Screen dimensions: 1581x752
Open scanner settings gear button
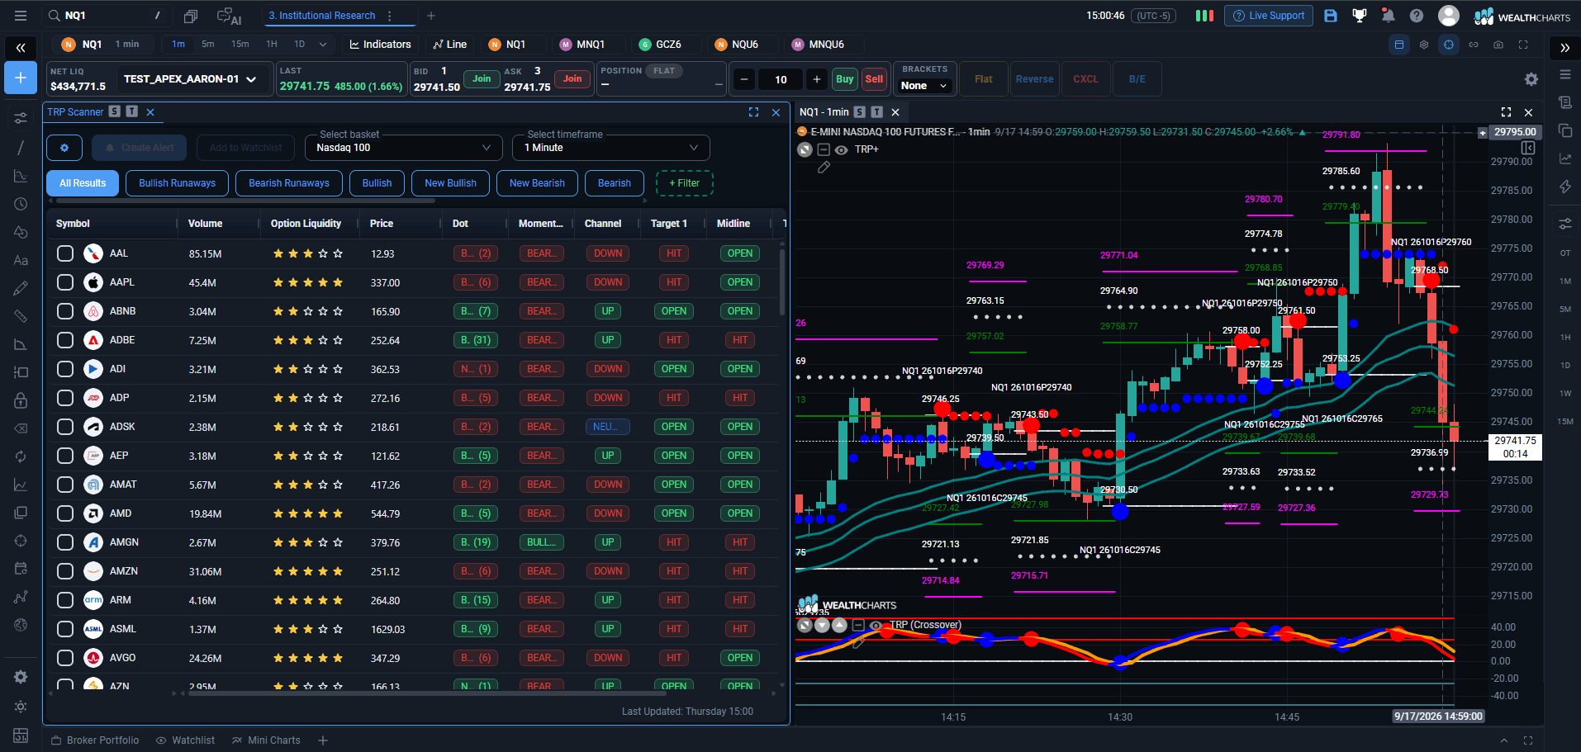[64, 148]
